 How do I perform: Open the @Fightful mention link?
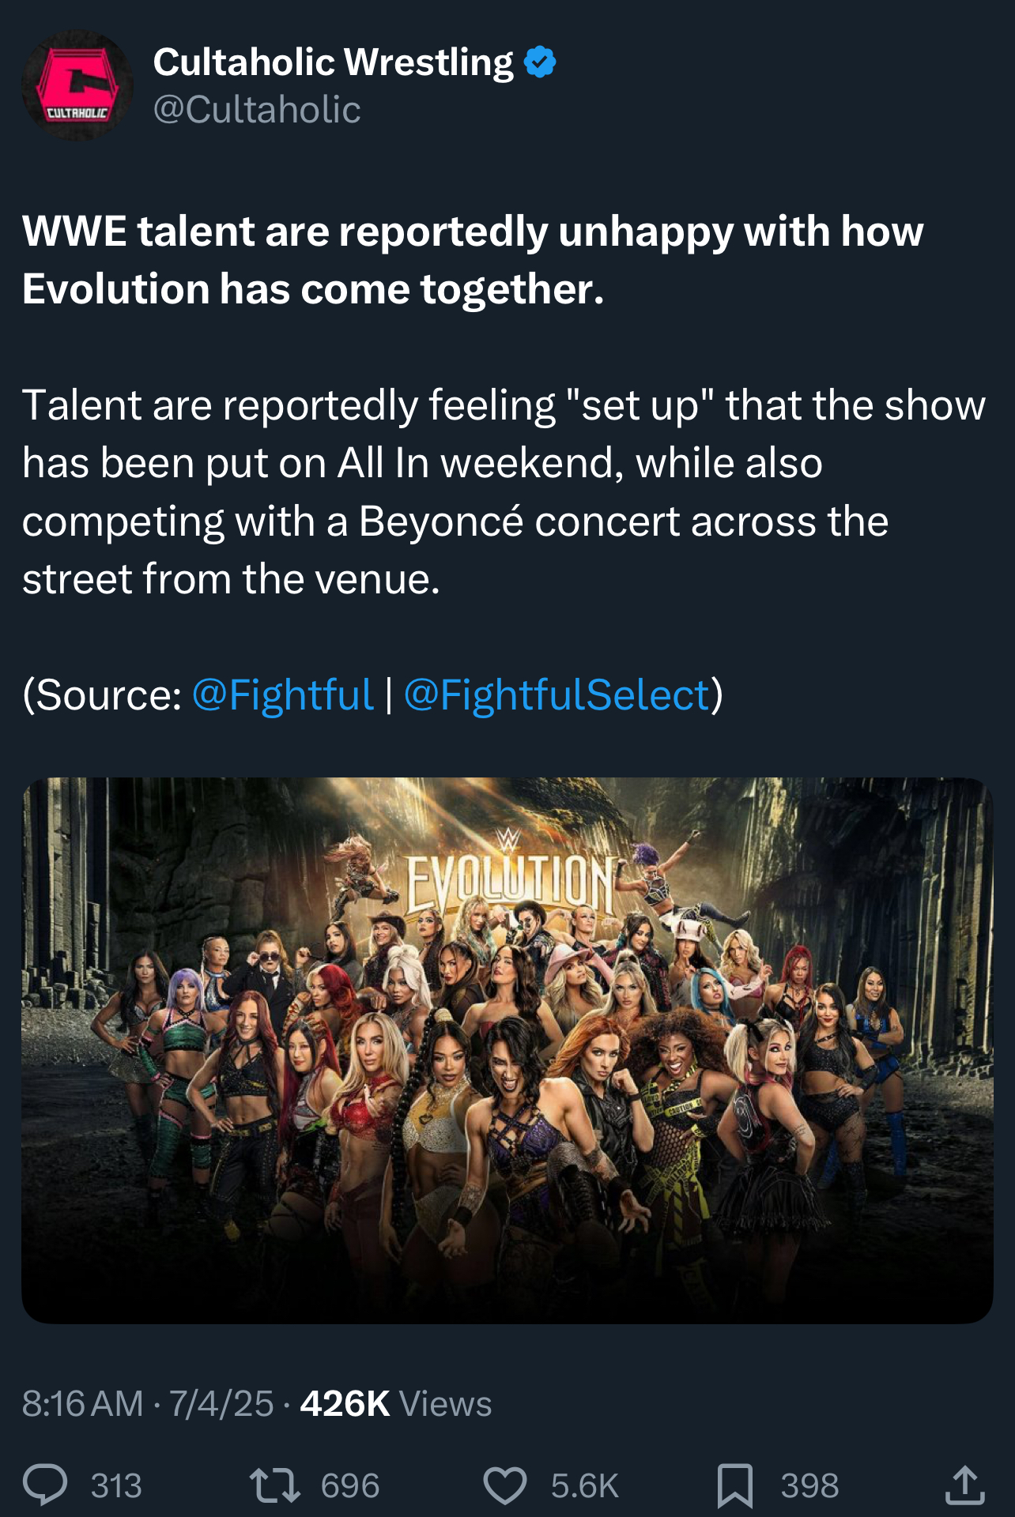tap(282, 695)
